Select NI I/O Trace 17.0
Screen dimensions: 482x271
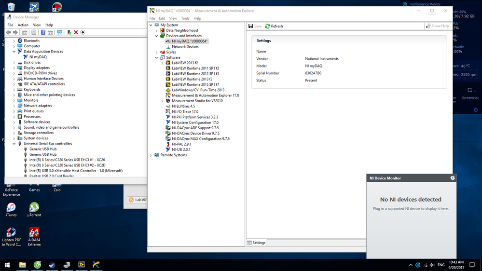185,112
